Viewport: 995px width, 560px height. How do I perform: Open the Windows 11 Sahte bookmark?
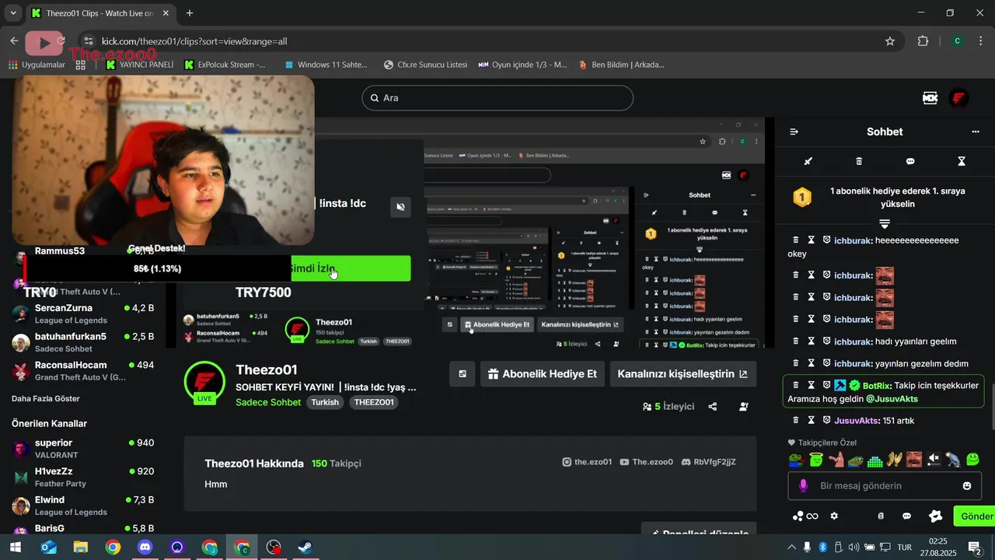(x=326, y=65)
